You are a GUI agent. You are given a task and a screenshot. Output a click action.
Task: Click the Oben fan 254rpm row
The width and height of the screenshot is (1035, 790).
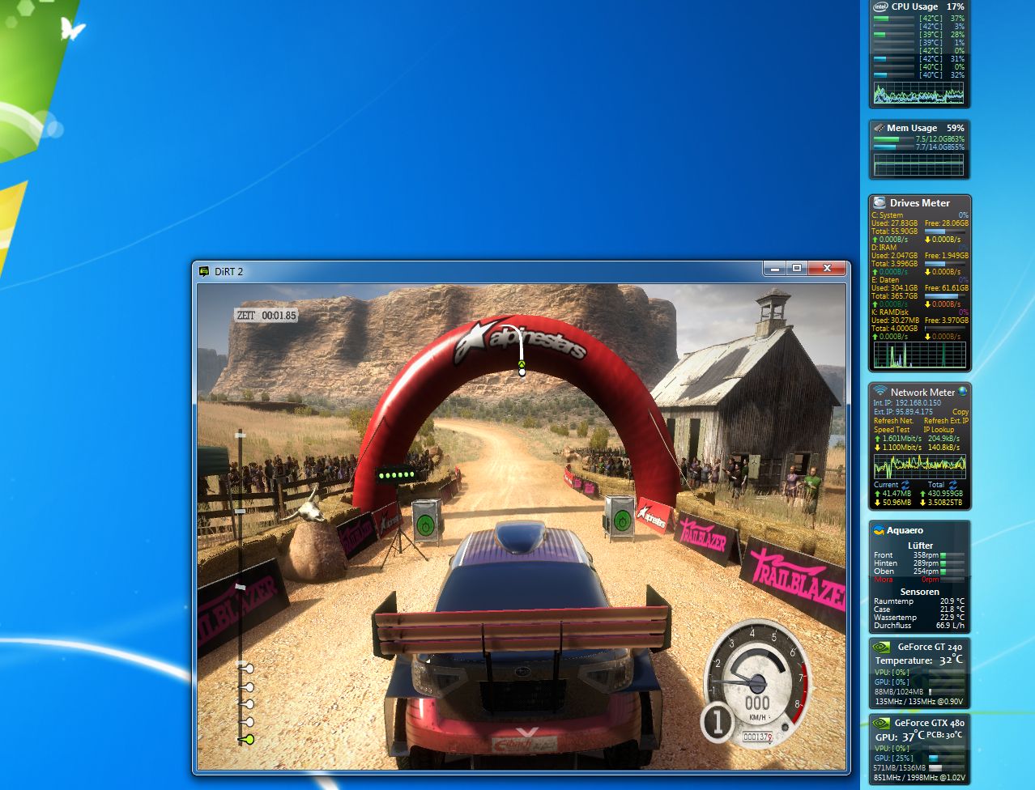[x=919, y=571]
